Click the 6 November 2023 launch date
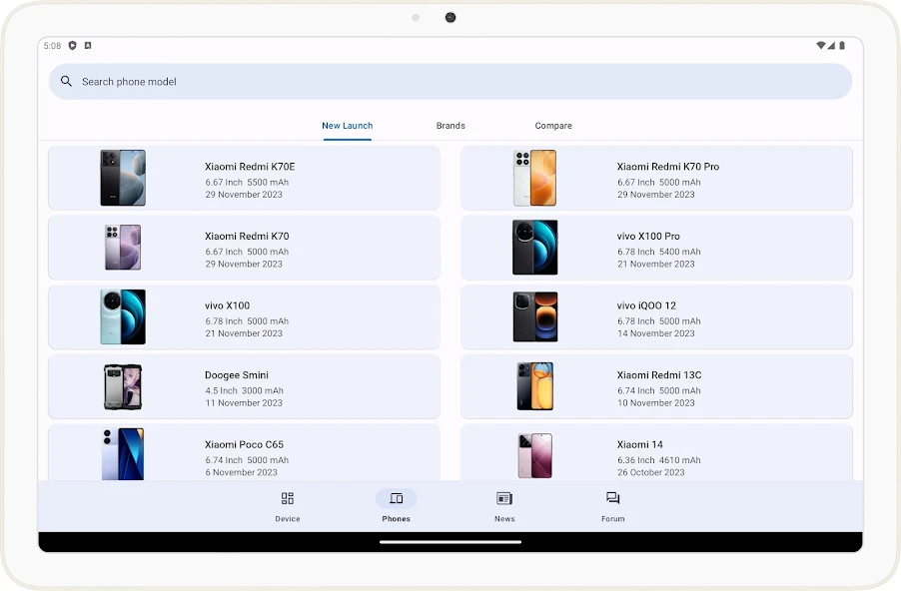 coord(242,472)
